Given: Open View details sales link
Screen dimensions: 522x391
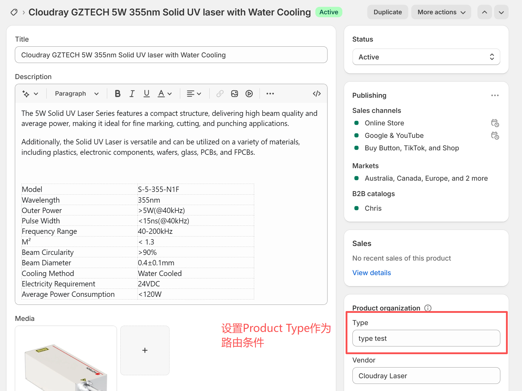Looking at the screenshot, I should tap(371, 273).
